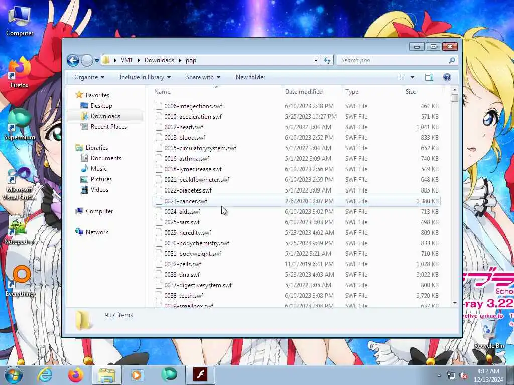Open Firefox from the taskbar
The image size is (514, 385).
[x=76, y=375]
